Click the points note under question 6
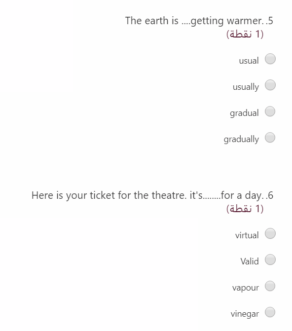 coord(245,209)
